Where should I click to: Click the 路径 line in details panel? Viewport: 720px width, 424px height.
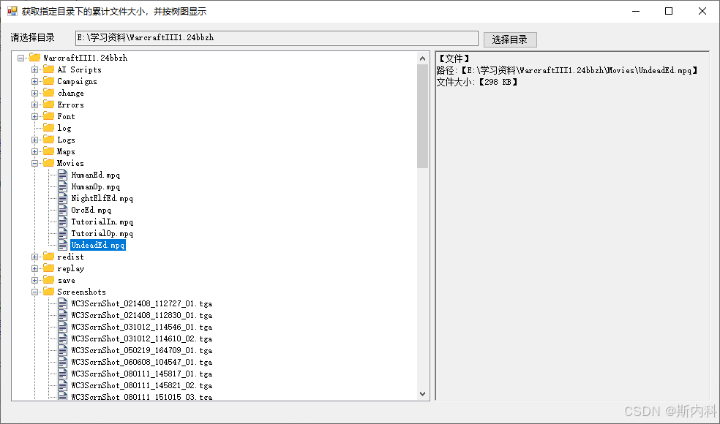(567, 70)
